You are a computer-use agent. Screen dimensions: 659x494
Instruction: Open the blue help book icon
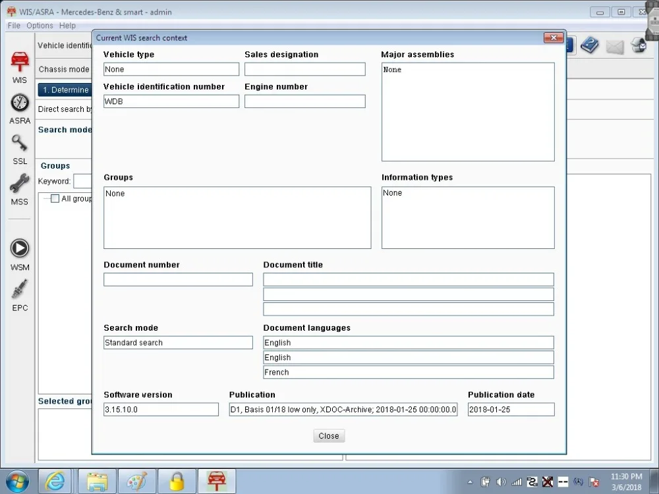point(590,45)
